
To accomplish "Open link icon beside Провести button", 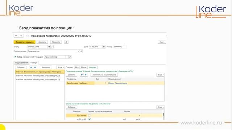I will (66, 42).
